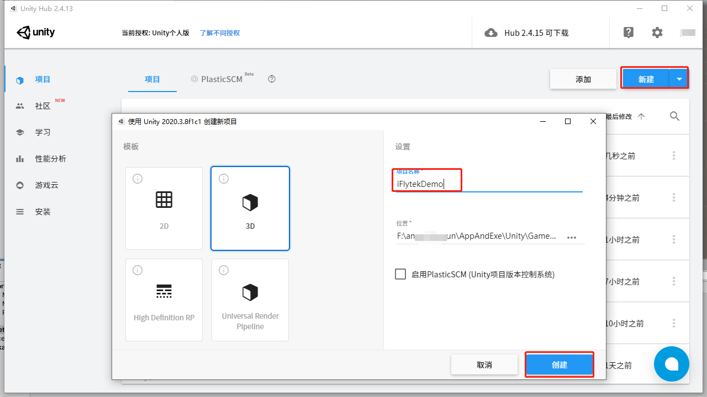The image size is (707, 397).
Task: Open the help question-mark icon in header
Action: (629, 33)
